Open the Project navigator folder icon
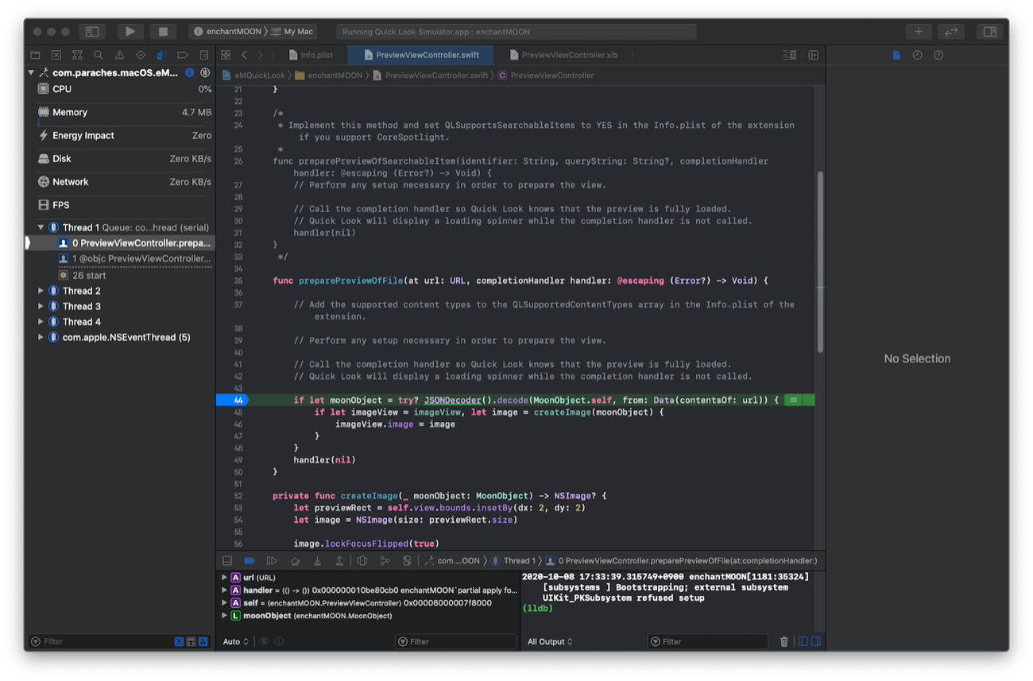This screenshot has height=681, width=1033. (35, 56)
